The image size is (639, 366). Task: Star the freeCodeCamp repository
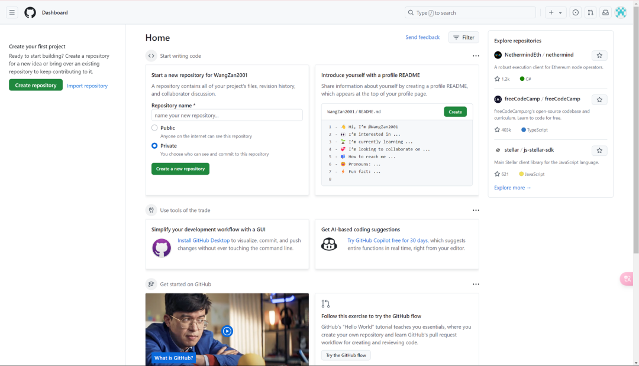click(x=599, y=100)
